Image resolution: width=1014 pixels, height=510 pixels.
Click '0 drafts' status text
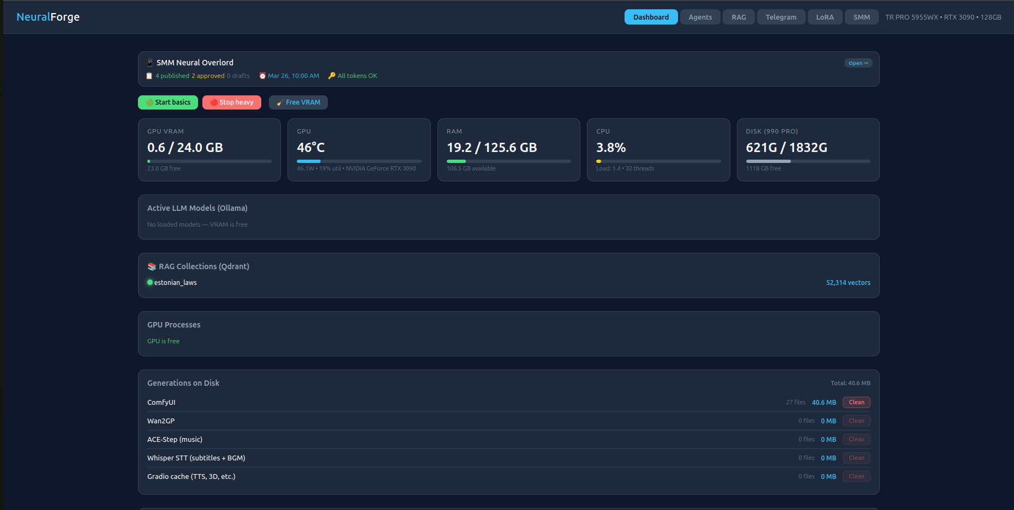coord(238,76)
